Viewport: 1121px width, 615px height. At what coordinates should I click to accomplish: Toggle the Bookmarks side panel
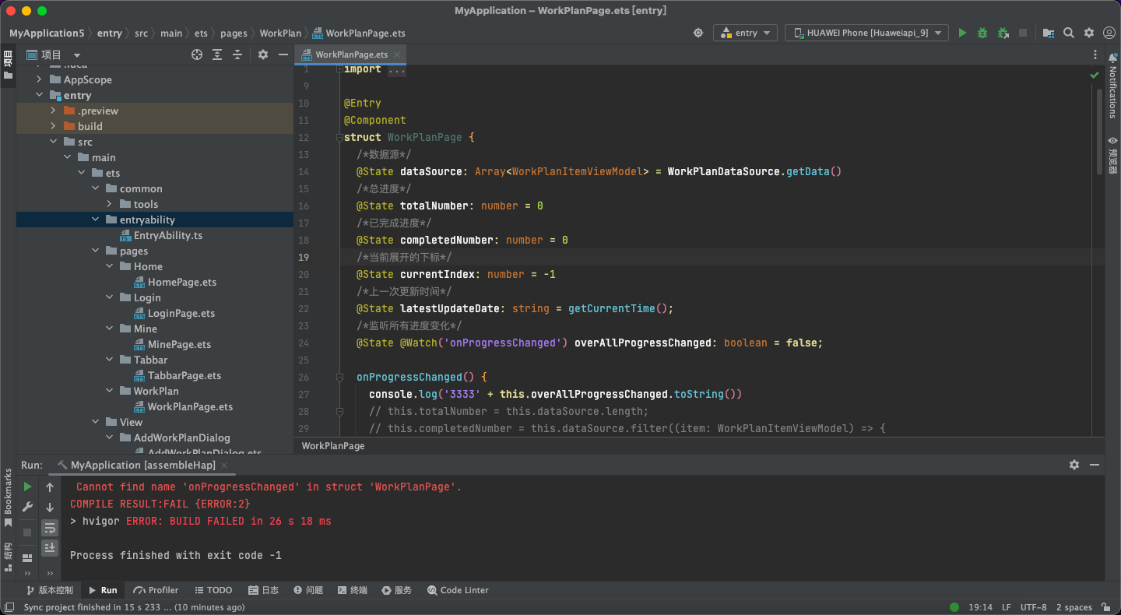tap(8, 497)
